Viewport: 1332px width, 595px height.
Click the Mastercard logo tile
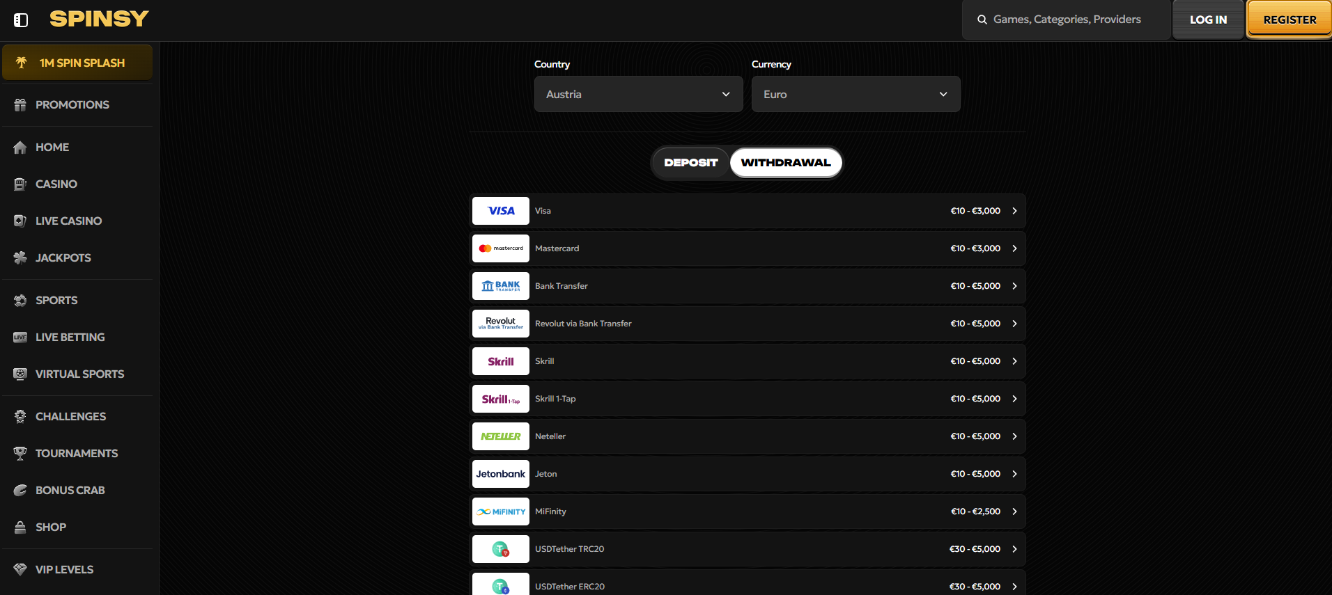[501, 248]
